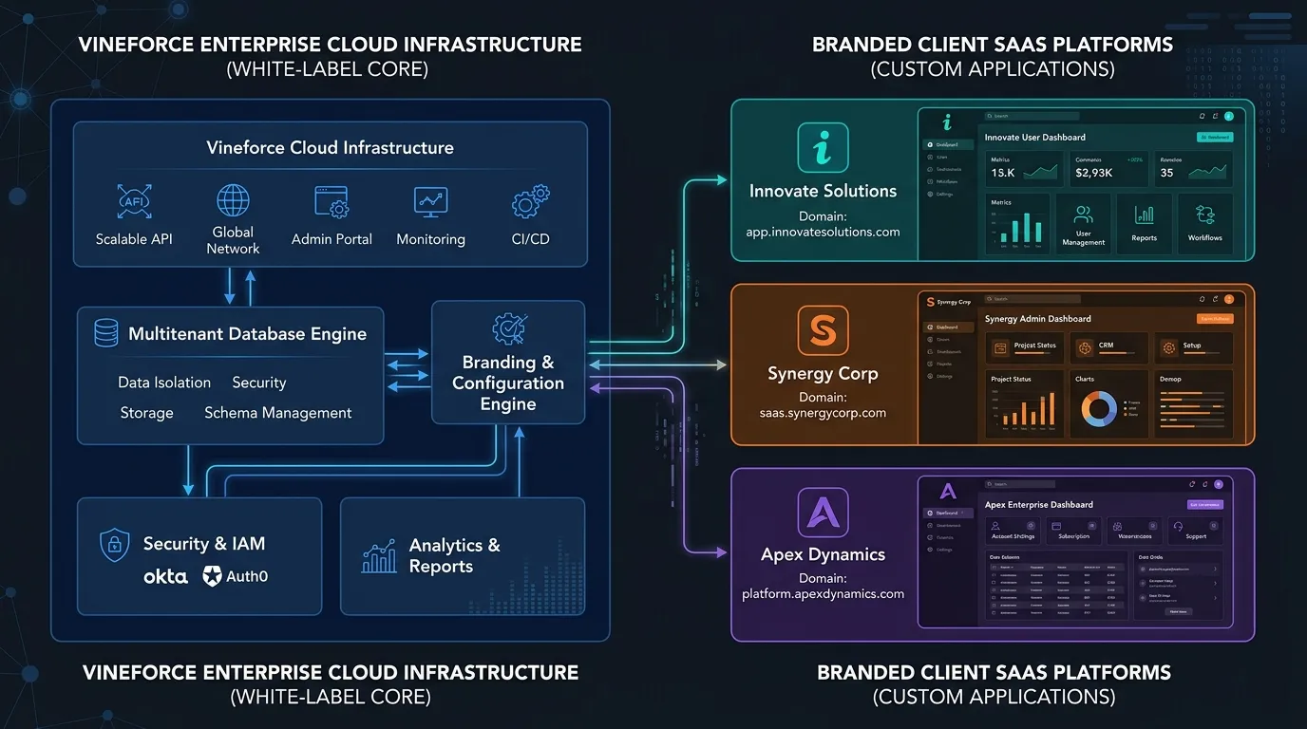Click the teal user avatar in Innovate dashboard
The width and height of the screenshot is (1307, 729).
coord(1228,116)
